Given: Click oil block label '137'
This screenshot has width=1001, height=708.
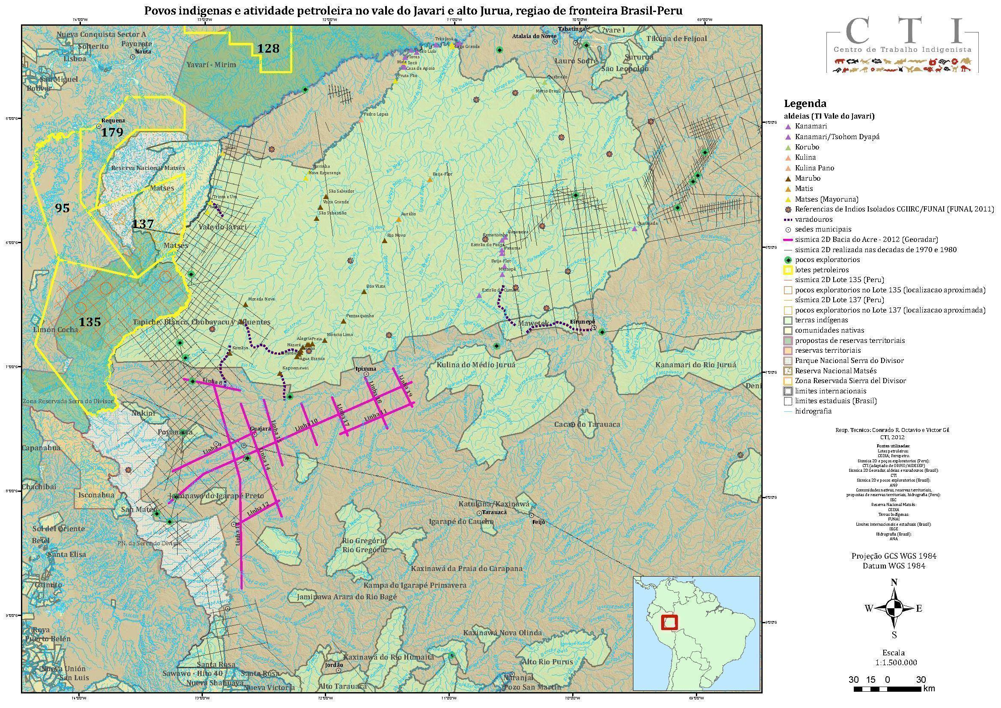Looking at the screenshot, I should point(143,224).
